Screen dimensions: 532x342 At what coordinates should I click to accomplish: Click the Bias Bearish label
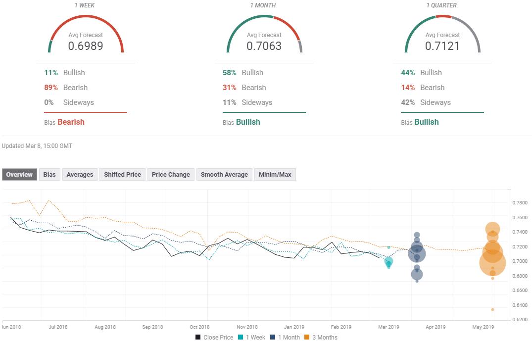click(64, 122)
